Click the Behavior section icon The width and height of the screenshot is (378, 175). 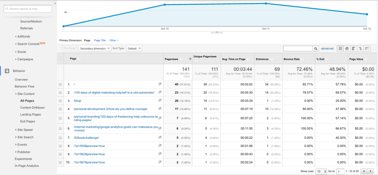(7, 71)
